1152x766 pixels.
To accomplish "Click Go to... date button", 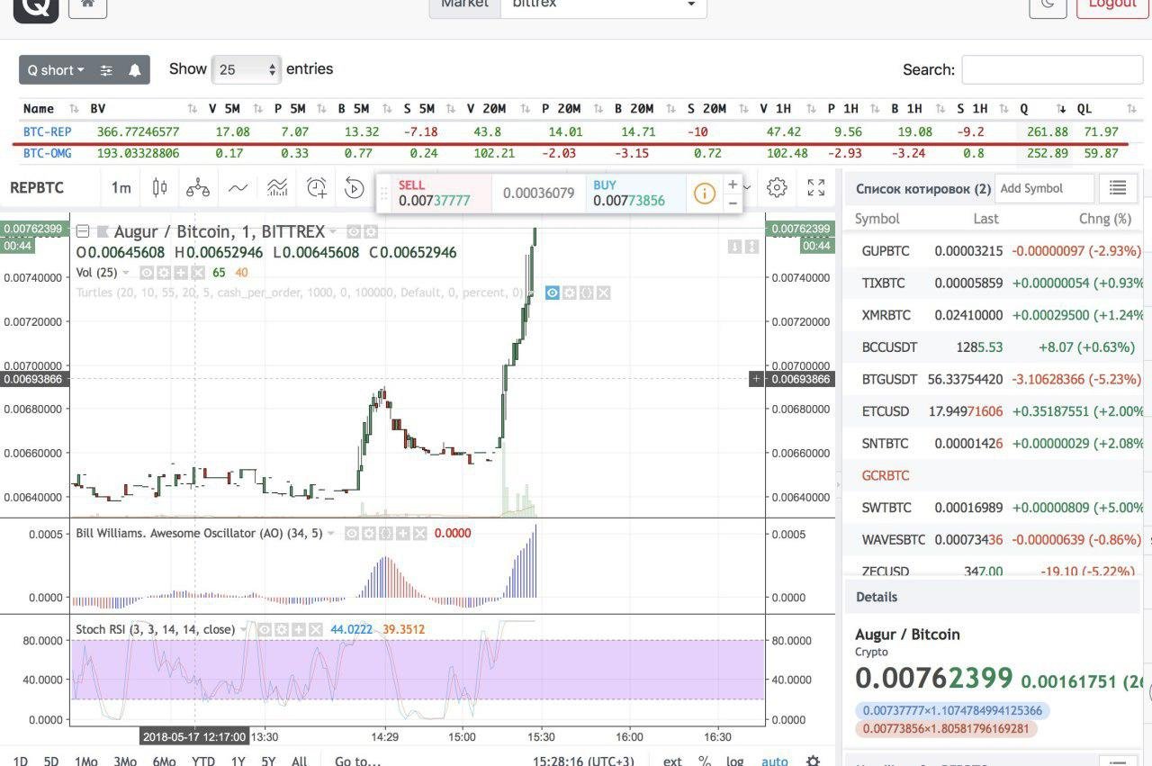I will click(x=357, y=761).
